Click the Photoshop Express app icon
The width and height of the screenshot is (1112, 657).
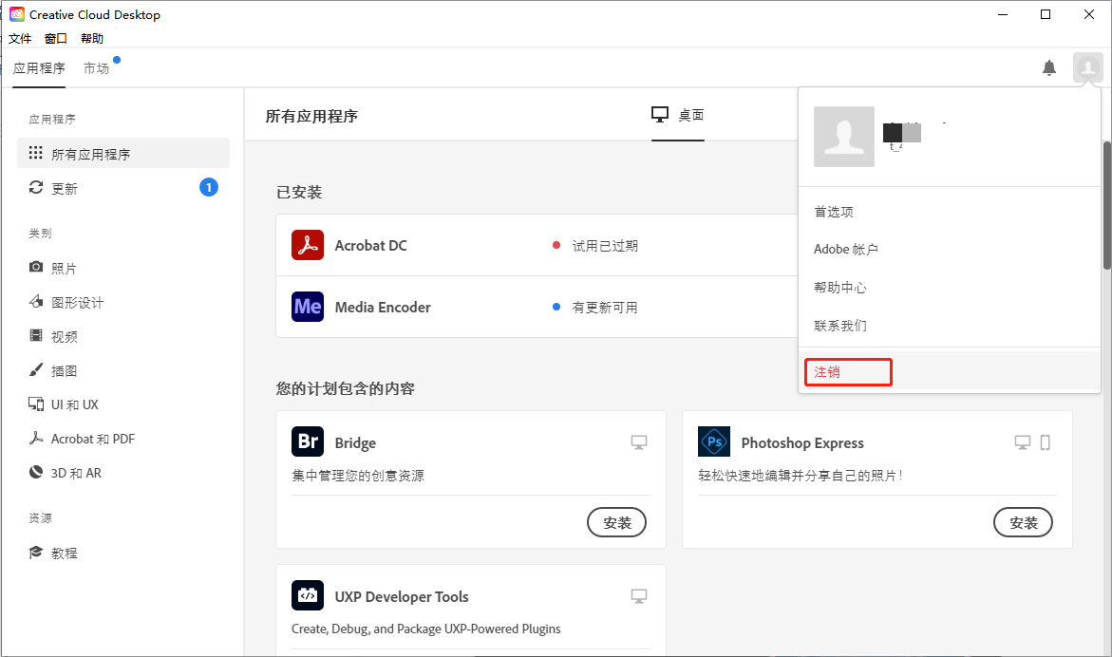(x=713, y=441)
